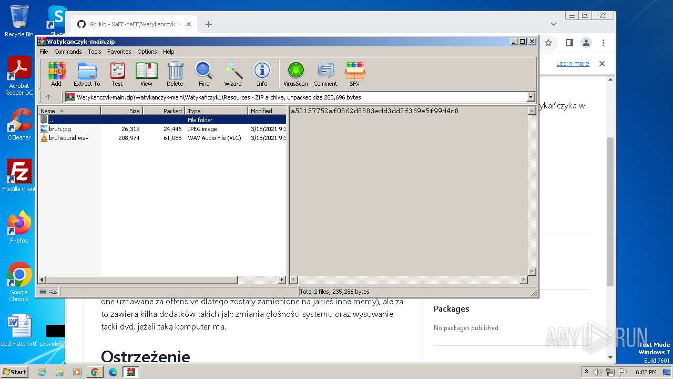Open the Tools menu

(x=95, y=52)
